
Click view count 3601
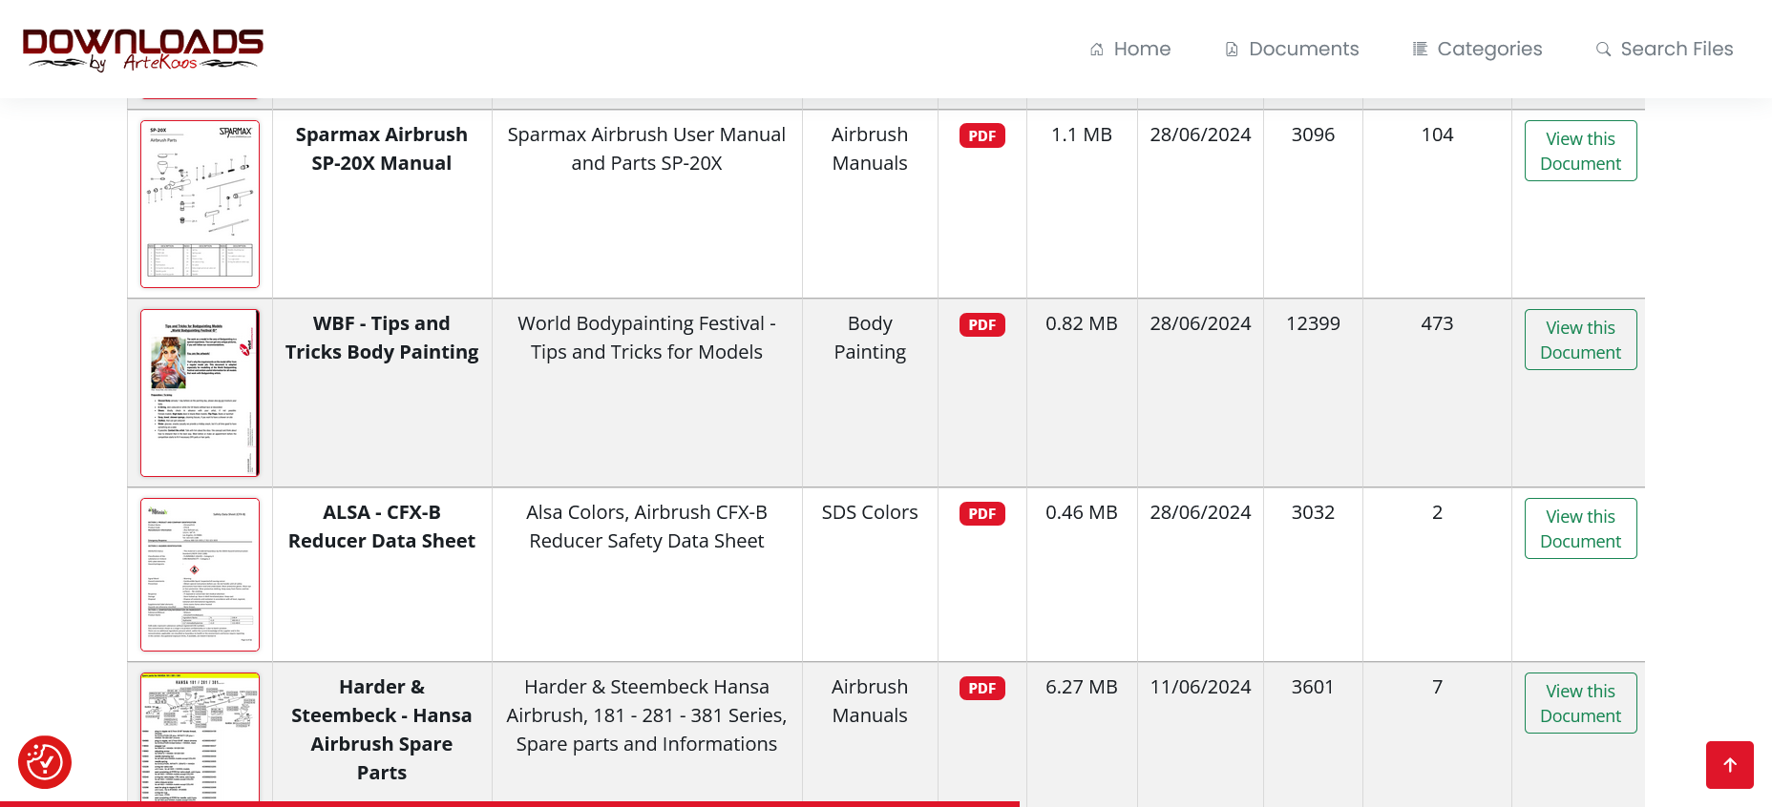point(1313,687)
